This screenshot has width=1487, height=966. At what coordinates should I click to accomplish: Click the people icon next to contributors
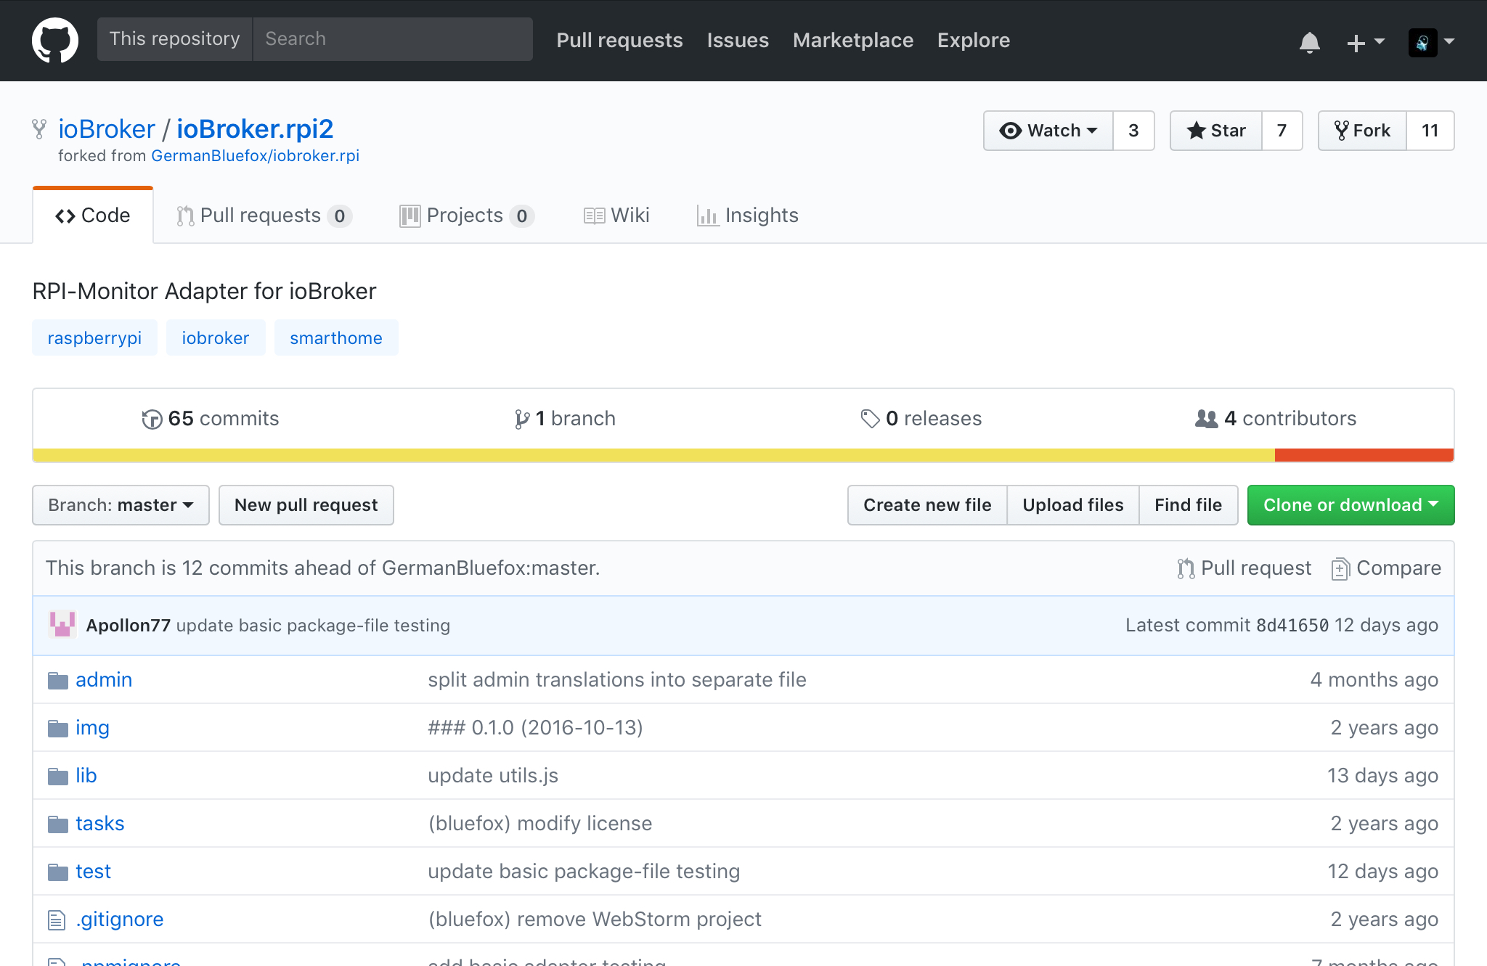1206,419
